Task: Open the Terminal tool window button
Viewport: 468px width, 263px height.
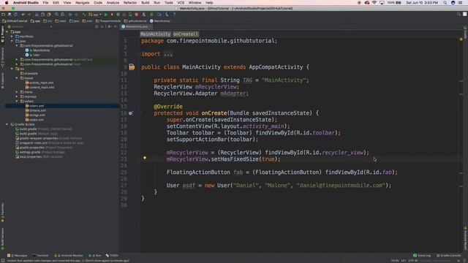Action: coord(40,256)
